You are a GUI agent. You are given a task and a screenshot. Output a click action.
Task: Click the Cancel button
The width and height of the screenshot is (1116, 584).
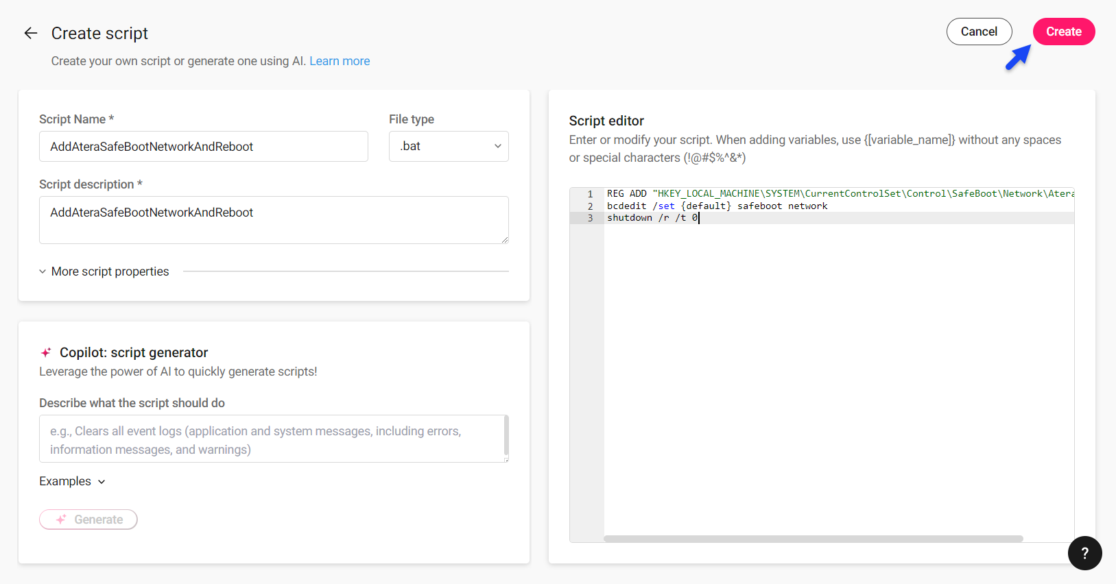979,32
